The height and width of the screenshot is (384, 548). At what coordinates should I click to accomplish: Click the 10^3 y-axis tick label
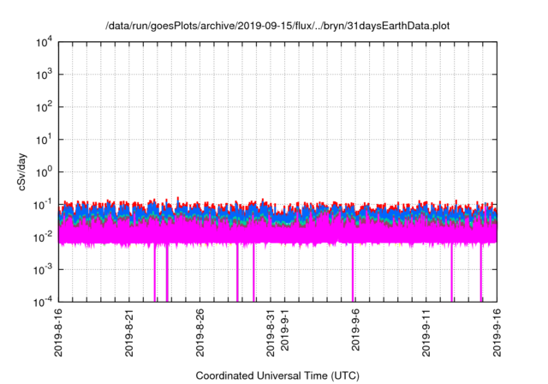coord(45,75)
